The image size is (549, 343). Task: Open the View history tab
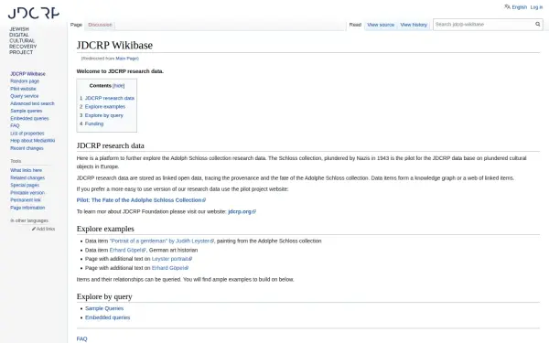point(414,25)
